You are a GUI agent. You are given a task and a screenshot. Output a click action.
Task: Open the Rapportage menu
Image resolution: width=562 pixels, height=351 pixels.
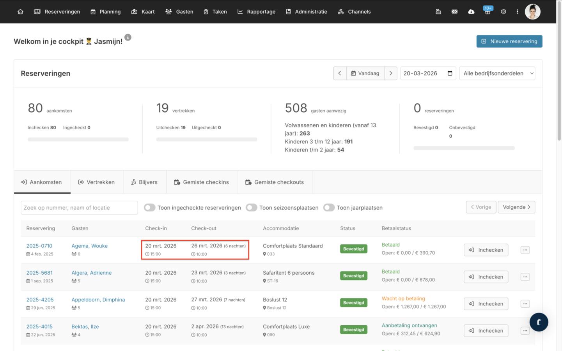(256, 12)
